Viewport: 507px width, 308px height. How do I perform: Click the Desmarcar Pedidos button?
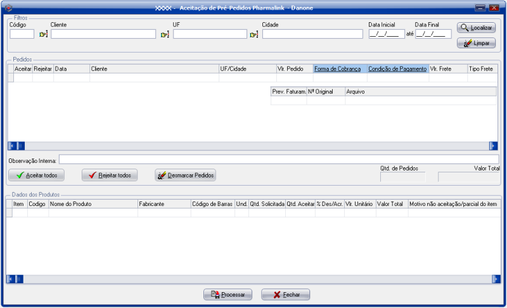coord(186,175)
